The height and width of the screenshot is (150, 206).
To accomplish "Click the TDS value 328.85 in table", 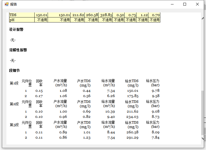I will click(106, 15).
